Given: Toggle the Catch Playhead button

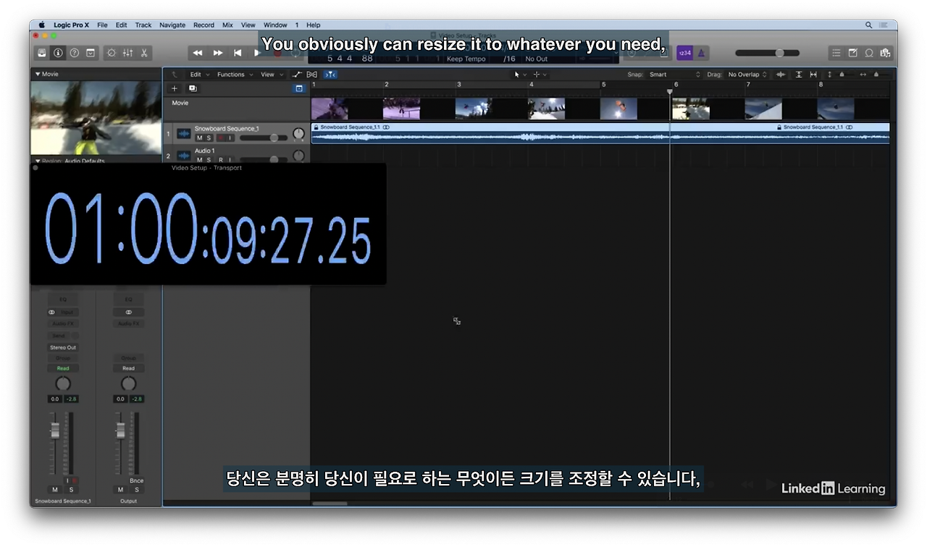Looking at the screenshot, I should click(330, 75).
